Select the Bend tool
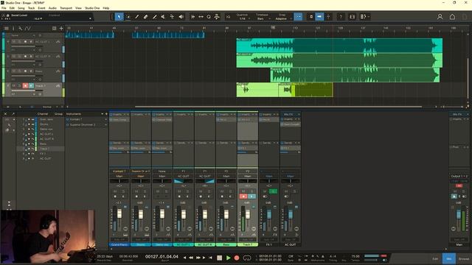The width and height of the screenshot is (472, 265). click(x=172, y=17)
